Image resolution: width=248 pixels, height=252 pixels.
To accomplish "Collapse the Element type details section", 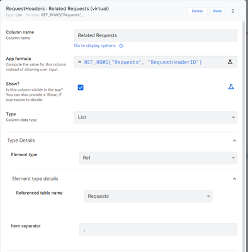I will click(235, 179).
